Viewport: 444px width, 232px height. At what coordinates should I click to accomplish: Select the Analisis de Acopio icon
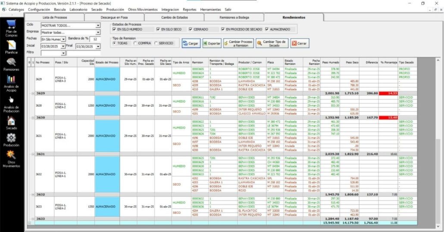(11, 80)
